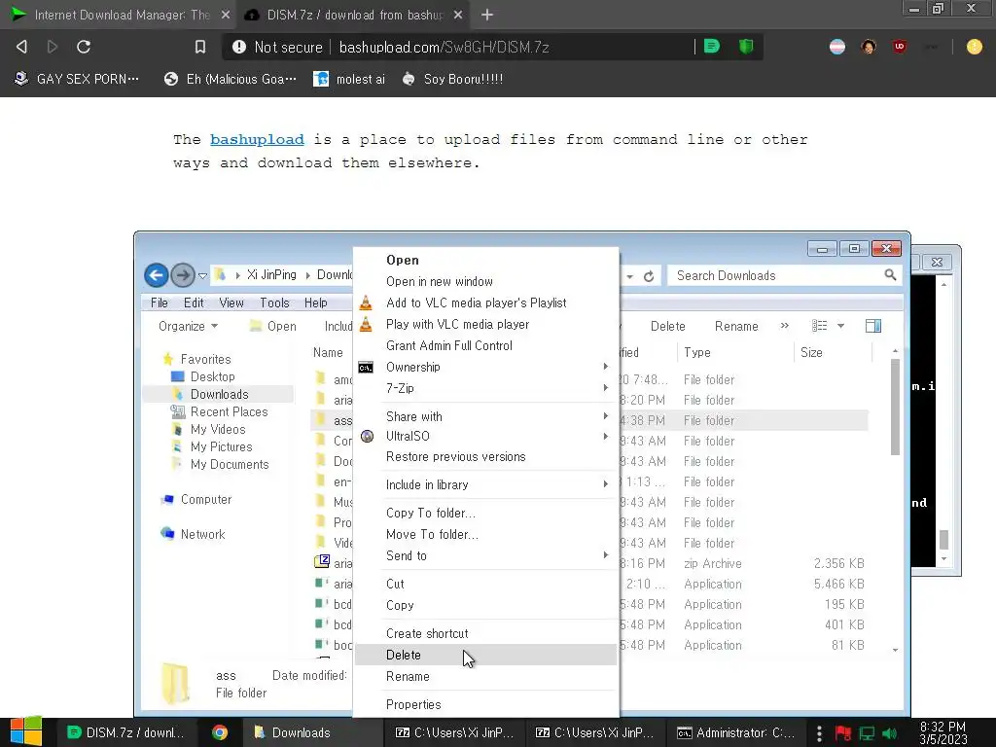Open the view options dropdown arrow

tap(841, 326)
